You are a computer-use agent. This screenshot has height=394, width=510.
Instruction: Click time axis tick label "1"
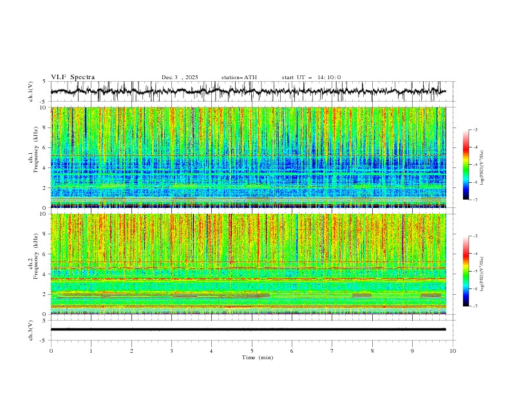pyautogui.click(x=91, y=351)
